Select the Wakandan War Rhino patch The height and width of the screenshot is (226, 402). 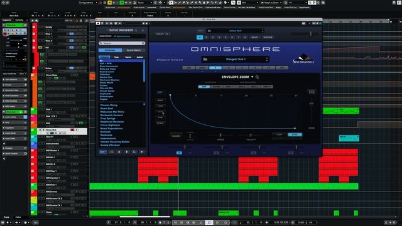click(112, 112)
